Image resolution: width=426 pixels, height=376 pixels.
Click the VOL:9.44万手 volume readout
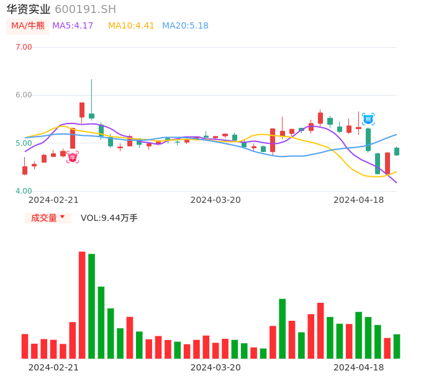point(109,218)
